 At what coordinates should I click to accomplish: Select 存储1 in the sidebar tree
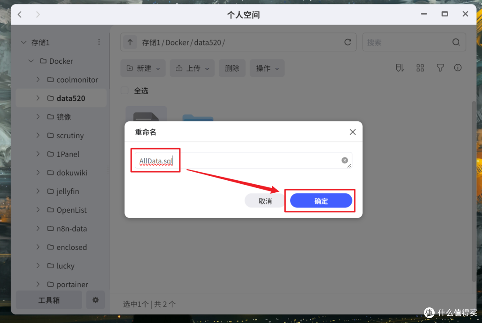click(x=40, y=42)
